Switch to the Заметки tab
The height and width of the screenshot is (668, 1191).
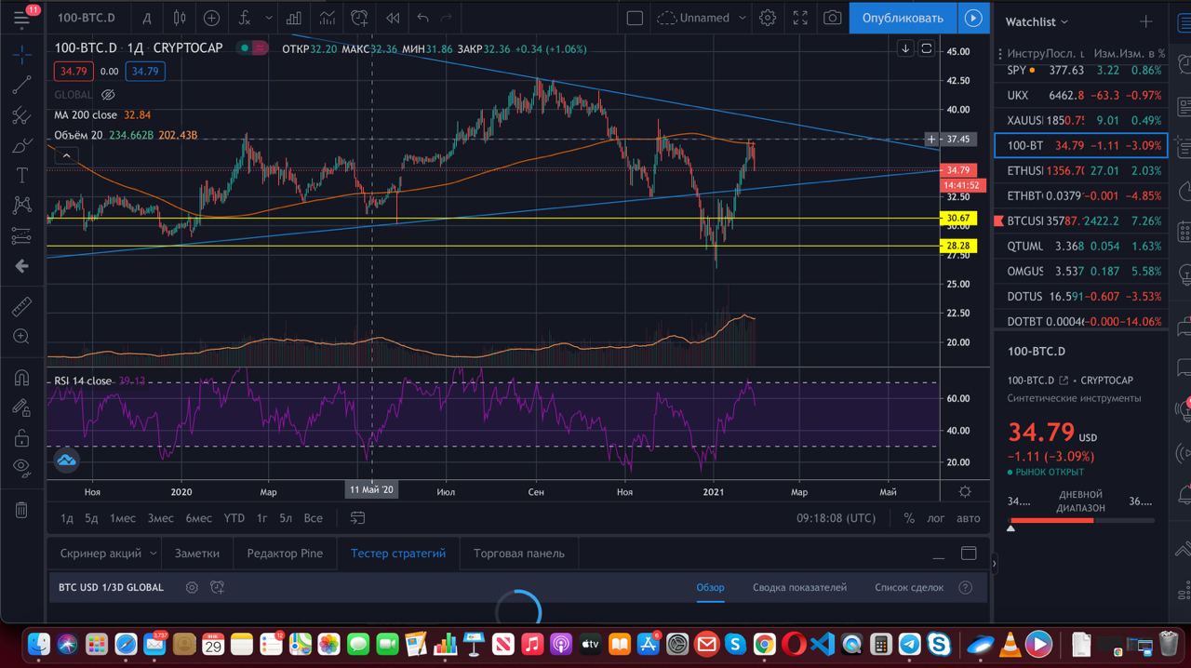[197, 553]
